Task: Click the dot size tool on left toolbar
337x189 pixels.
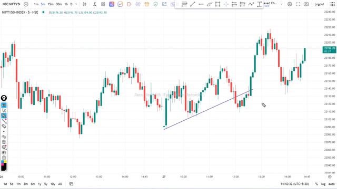Action: (x=4, y=132)
